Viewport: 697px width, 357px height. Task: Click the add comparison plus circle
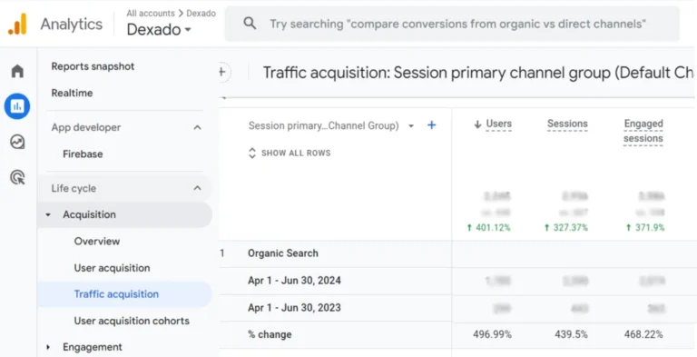tap(223, 72)
